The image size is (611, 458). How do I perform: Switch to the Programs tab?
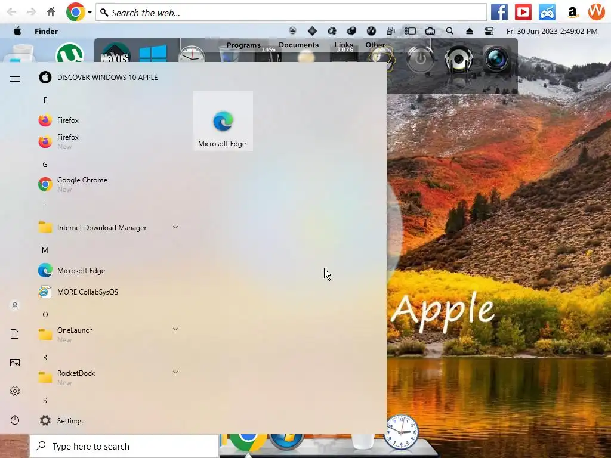coord(243,45)
